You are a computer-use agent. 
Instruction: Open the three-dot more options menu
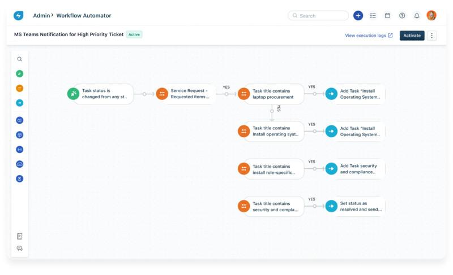(431, 36)
